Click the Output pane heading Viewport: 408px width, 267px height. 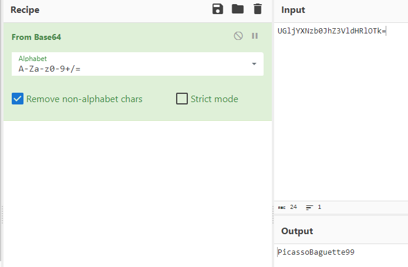click(297, 231)
